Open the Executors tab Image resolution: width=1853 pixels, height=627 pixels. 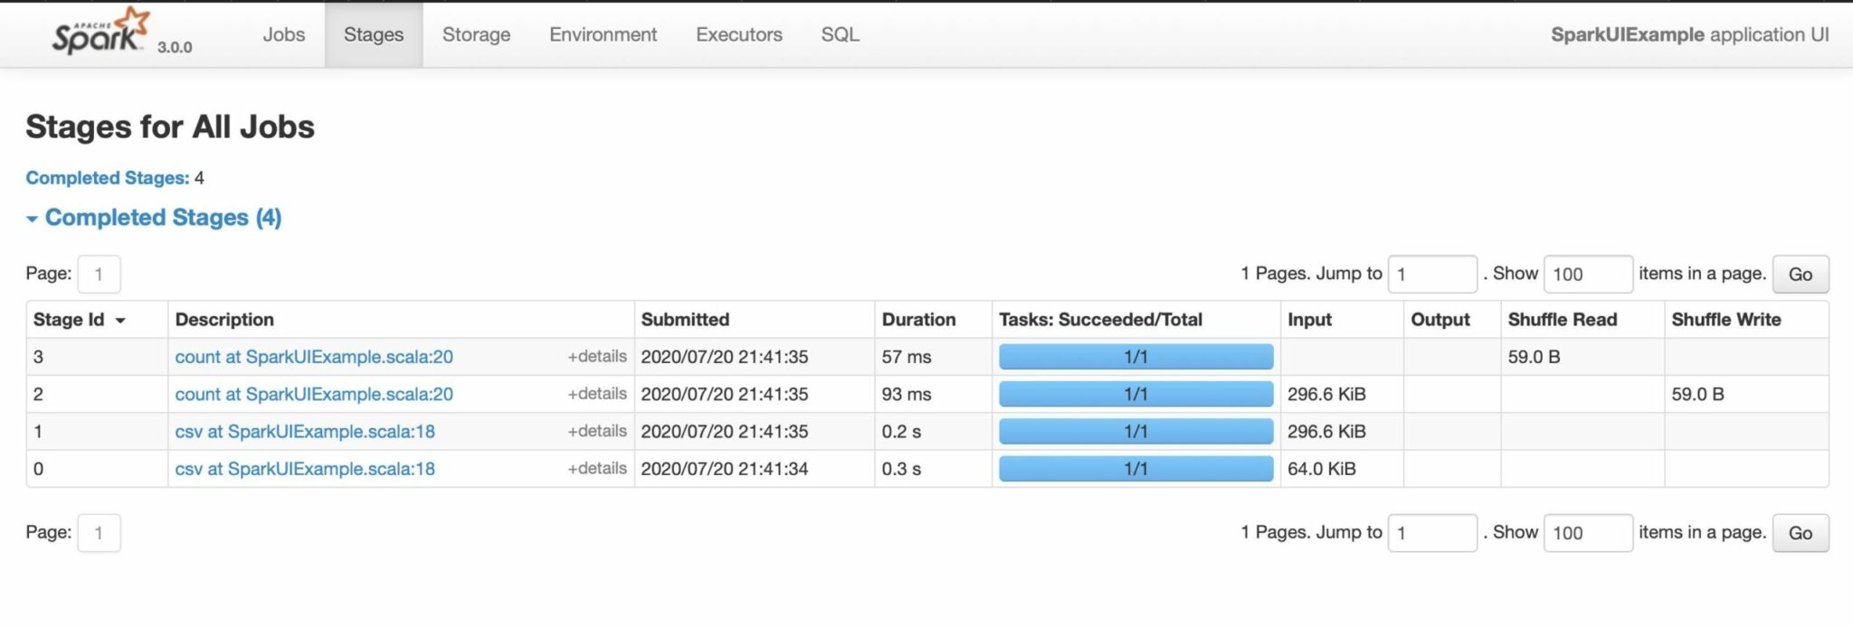(x=739, y=34)
